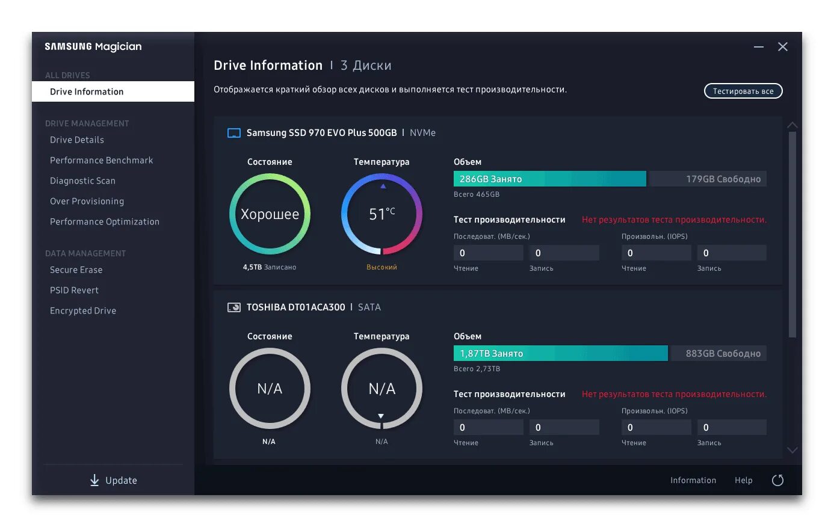Click the scroll down arrow
Image resolution: width=831 pixels, height=524 pixels.
pyautogui.click(x=792, y=450)
